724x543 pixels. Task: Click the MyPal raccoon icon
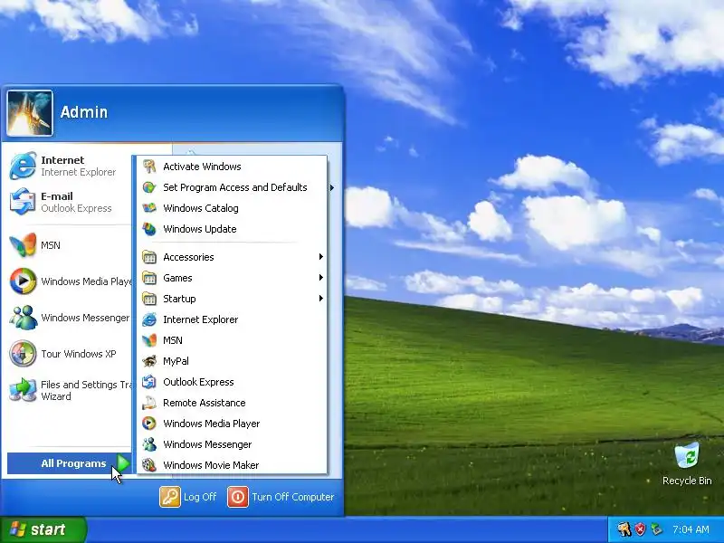[149, 361]
